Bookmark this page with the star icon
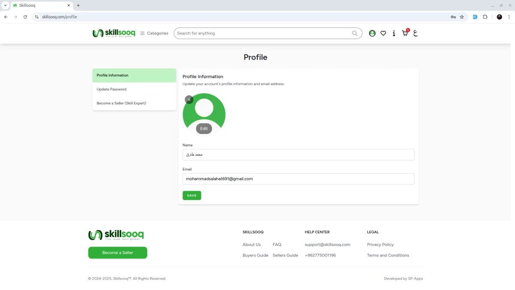Screen dimensions: 515x290 coord(462,17)
